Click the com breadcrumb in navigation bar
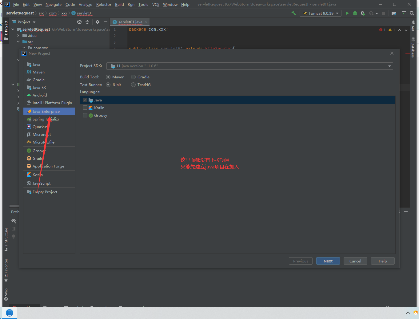 [x=53, y=13]
